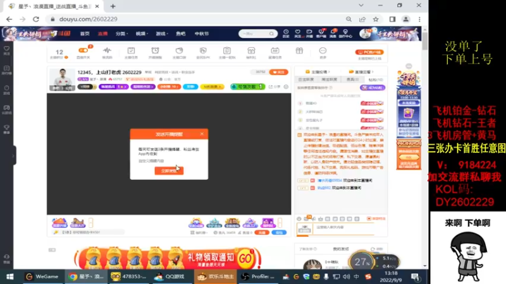Click the orange 立即发送 button
Screen dimensions: 506x284
click(x=169, y=170)
